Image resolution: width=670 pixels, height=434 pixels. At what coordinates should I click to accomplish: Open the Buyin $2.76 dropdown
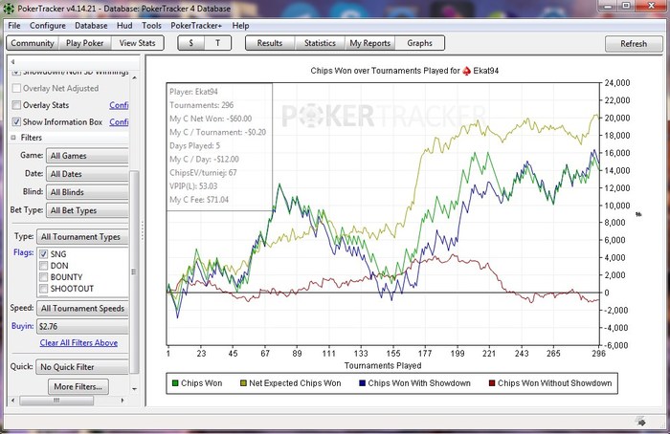click(x=82, y=327)
